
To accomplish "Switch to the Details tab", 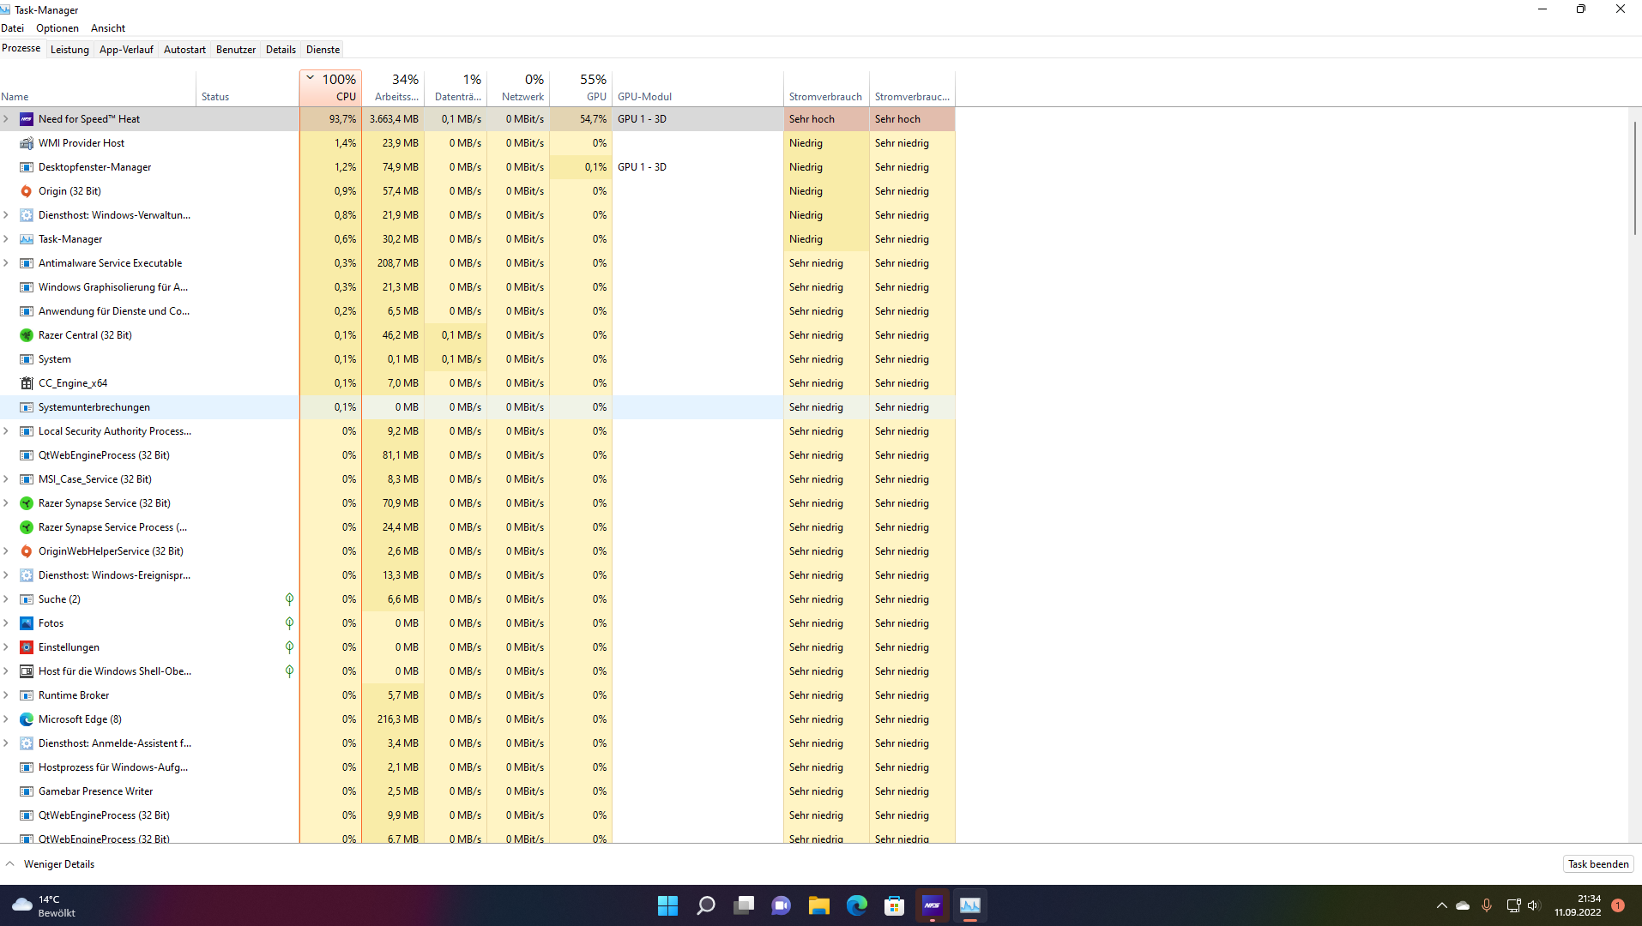I will [x=281, y=50].
